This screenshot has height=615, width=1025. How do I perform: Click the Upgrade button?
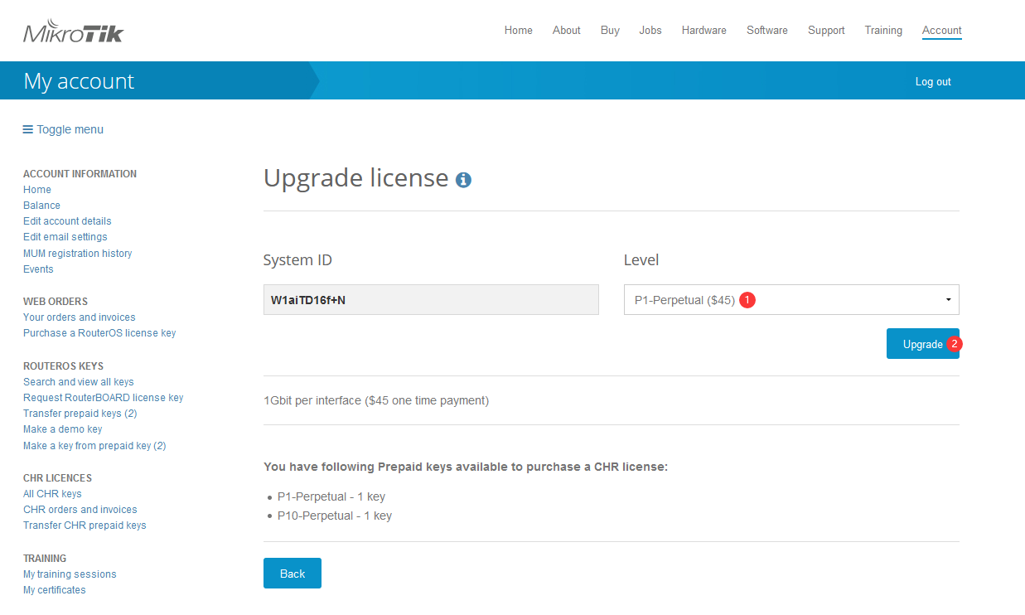click(921, 344)
